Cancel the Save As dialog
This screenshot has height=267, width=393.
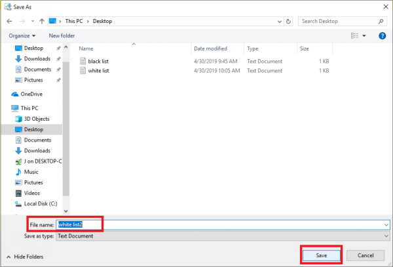pos(365,255)
